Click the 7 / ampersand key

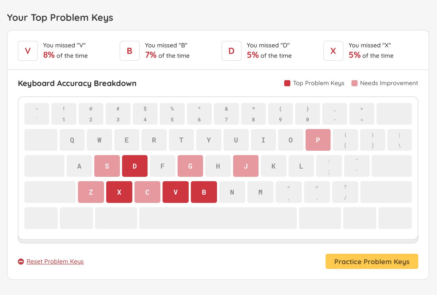pos(227,114)
